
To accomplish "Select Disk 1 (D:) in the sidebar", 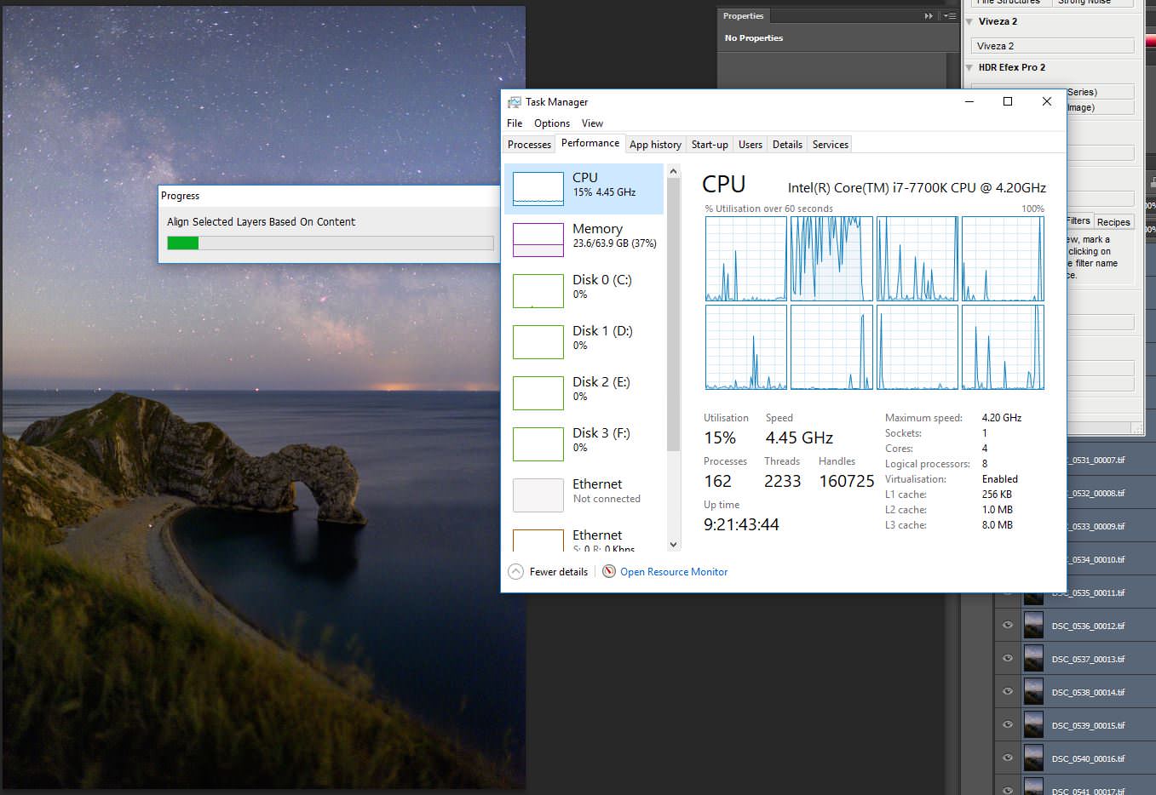I will (x=584, y=341).
